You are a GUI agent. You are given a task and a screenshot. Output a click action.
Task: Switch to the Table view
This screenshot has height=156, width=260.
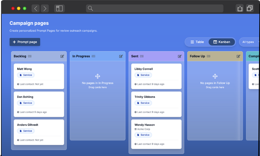point(198,42)
